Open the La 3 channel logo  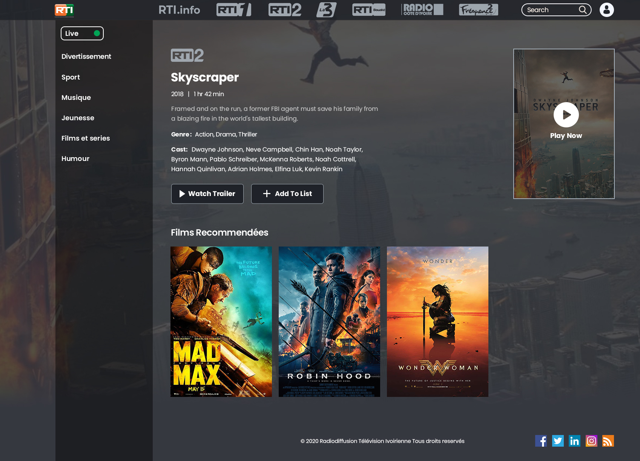coord(326,10)
